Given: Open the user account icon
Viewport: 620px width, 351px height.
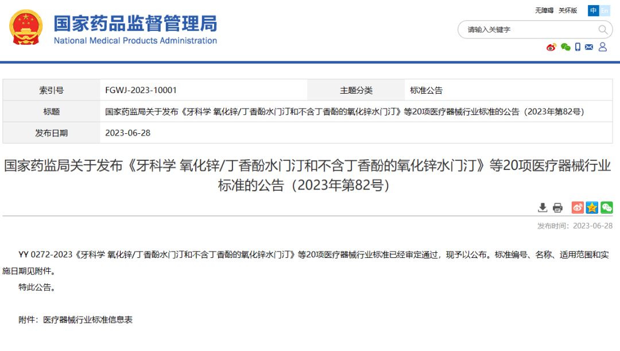Looking at the screenshot, I should pyautogui.click(x=603, y=47).
